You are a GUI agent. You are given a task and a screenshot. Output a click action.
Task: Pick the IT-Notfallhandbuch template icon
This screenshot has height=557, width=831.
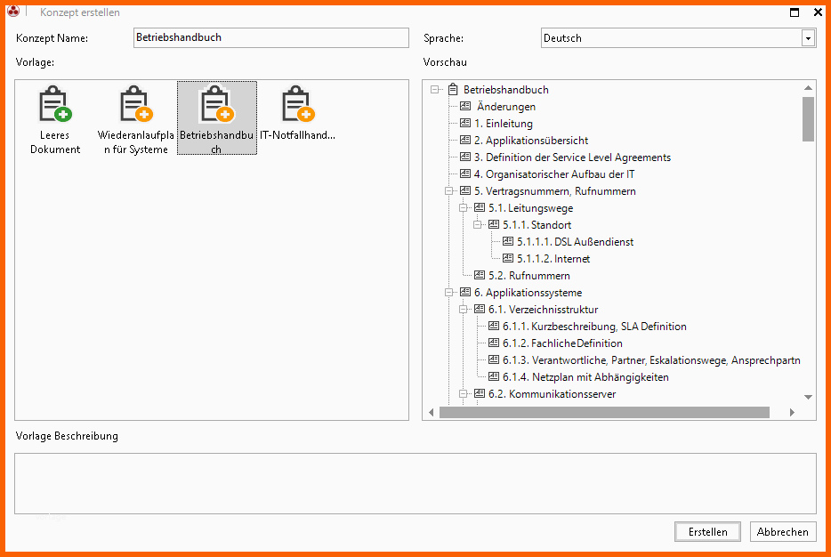[296, 105]
